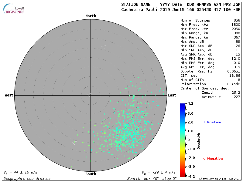Click the West label beside the skymap
The height and width of the screenshot is (182, 243).
[x=9, y=95]
